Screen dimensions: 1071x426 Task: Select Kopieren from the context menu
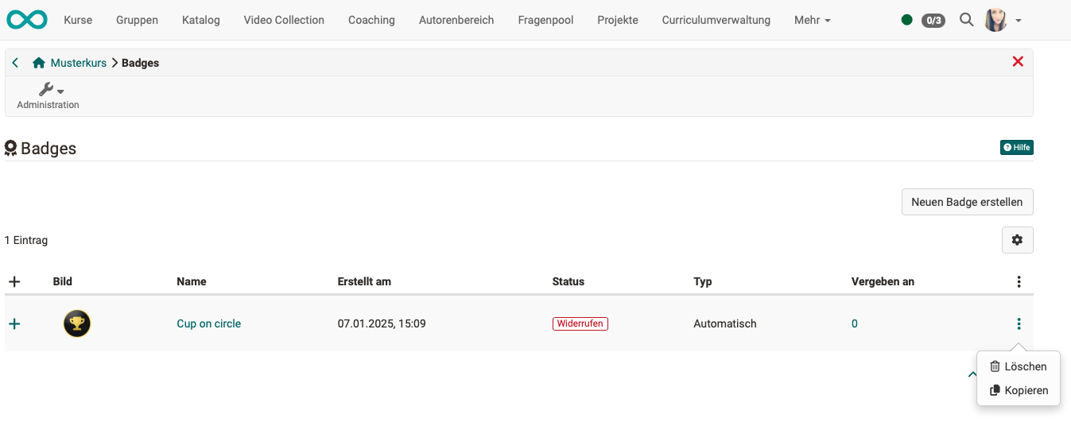(1018, 390)
